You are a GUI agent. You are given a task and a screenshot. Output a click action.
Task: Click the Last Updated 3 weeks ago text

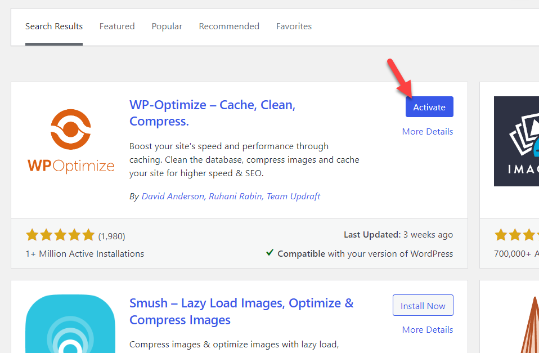click(398, 235)
